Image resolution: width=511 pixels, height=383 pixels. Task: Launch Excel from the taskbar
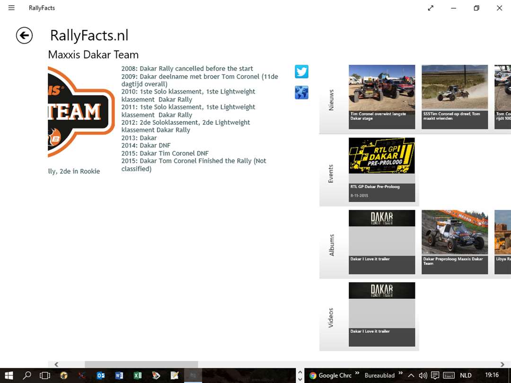click(x=138, y=375)
